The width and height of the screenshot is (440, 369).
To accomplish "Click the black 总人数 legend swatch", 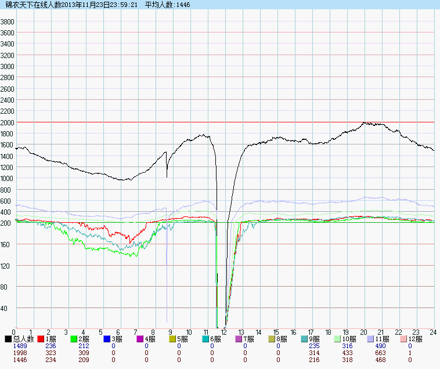I will (8, 339).
